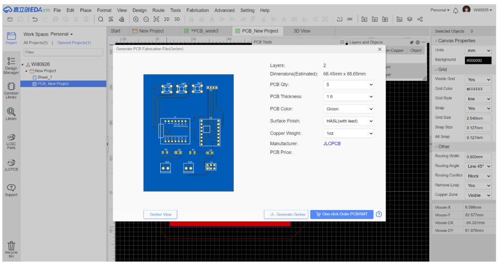
Task: Click the Open Project folder icon in toolbar
Action: pos(10,19)
